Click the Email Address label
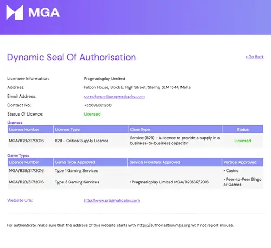 (22, 96)
